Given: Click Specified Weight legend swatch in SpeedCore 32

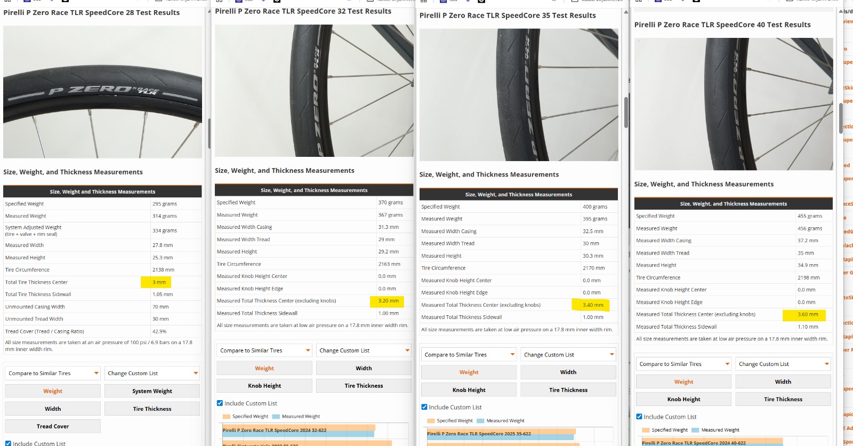Looking at the screenshot, I should coord(227,417).
